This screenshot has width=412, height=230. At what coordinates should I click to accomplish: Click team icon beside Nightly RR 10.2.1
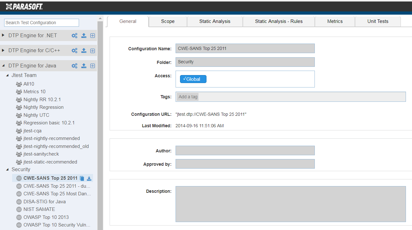[x=19, y=100]
